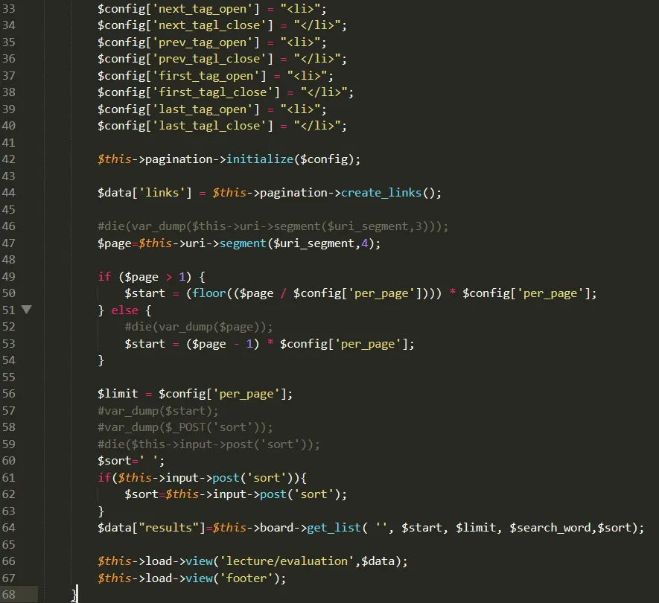Click line number 42 in the gutter
659x603 pixels.
coord(9,159)
